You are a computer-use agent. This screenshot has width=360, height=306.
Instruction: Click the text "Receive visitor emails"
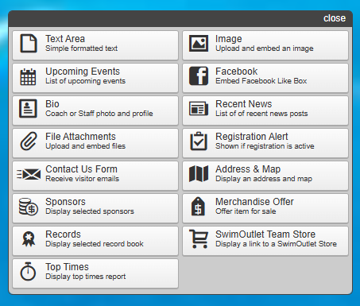pos(83,179)
